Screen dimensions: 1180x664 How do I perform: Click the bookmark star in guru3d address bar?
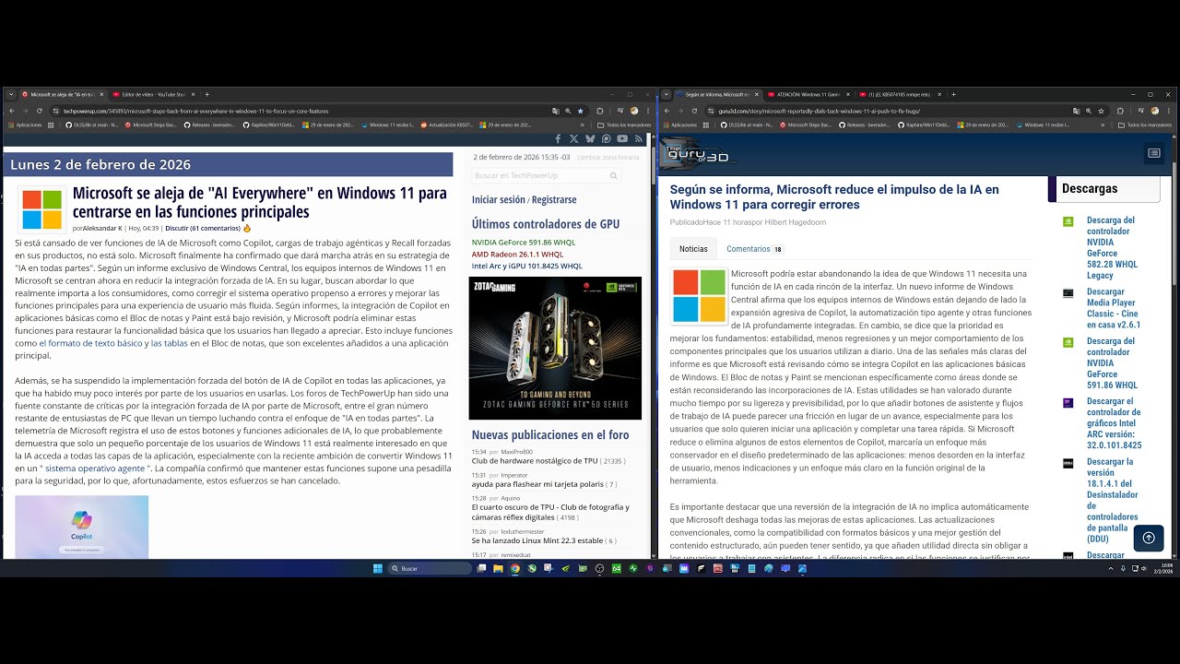1101,111
